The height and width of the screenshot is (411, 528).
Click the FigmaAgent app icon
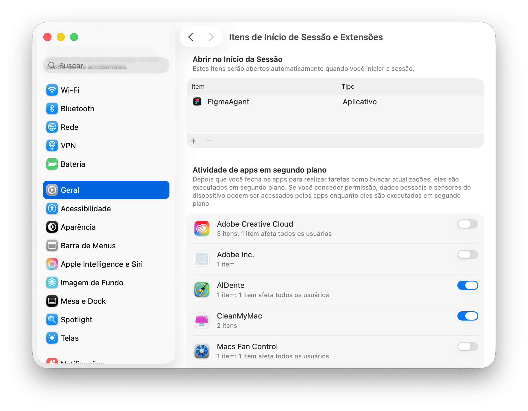click(197, 101)
